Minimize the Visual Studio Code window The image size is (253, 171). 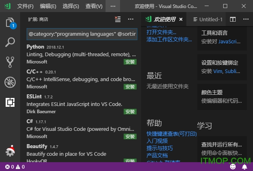pos(207,6)
